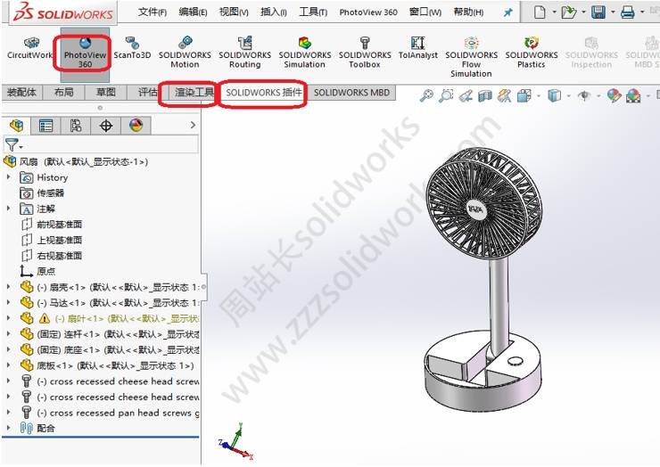The width and height of the screenshot is (660, 467).
Task: Open the 文件(F) menu
Action: (153, 12)
